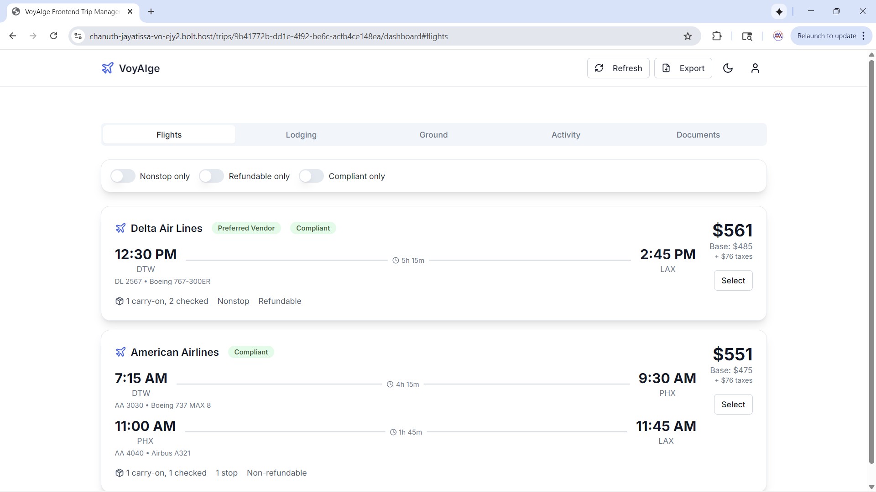This screenshot has width=876, height=492.
Task: Go back to previous page
Action: pos(13,36)
